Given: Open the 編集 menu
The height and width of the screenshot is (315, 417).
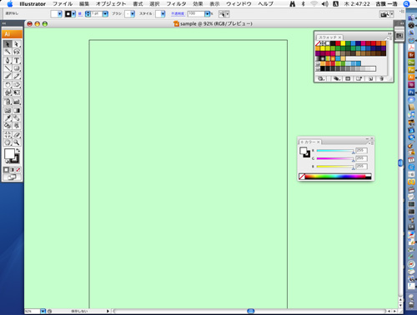Looking at the screenshot, I should 84,4.
